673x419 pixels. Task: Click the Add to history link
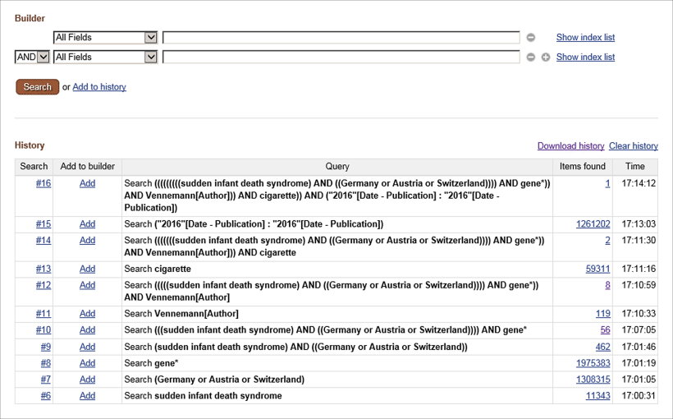[99, 87]
